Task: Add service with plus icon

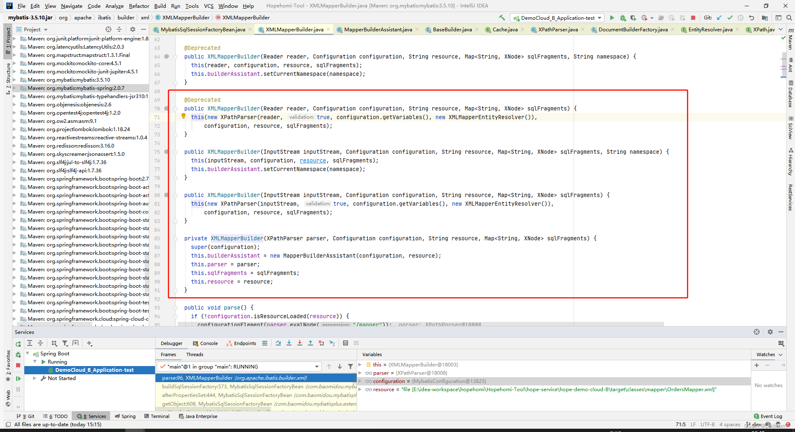Action: (x=89, y=343)
